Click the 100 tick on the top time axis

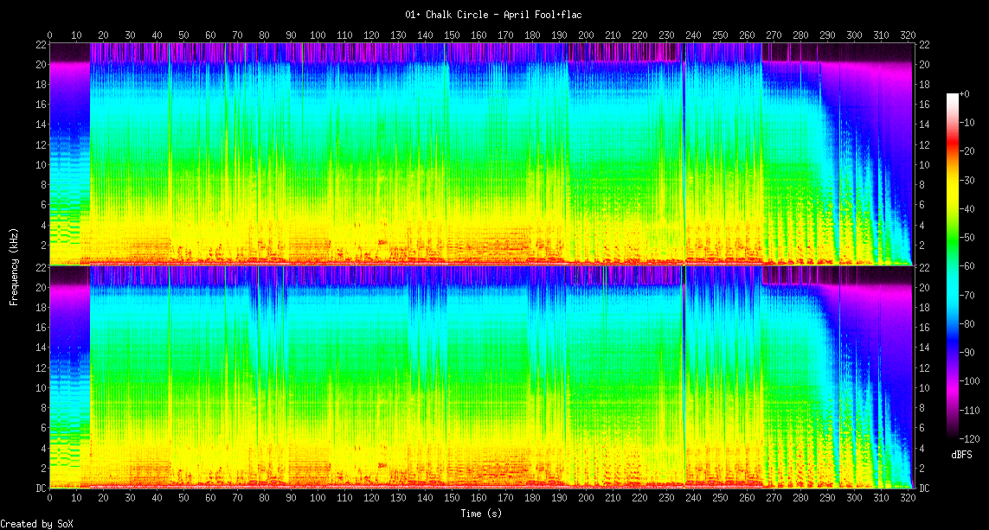pos(318,35)
